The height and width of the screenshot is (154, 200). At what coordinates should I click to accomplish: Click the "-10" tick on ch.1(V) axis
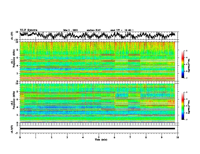click(16, 40)
